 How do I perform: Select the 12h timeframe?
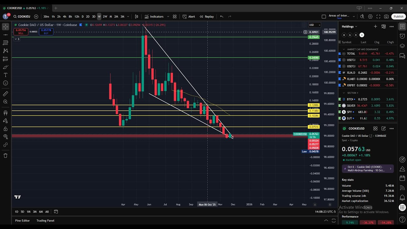(77, 17)
